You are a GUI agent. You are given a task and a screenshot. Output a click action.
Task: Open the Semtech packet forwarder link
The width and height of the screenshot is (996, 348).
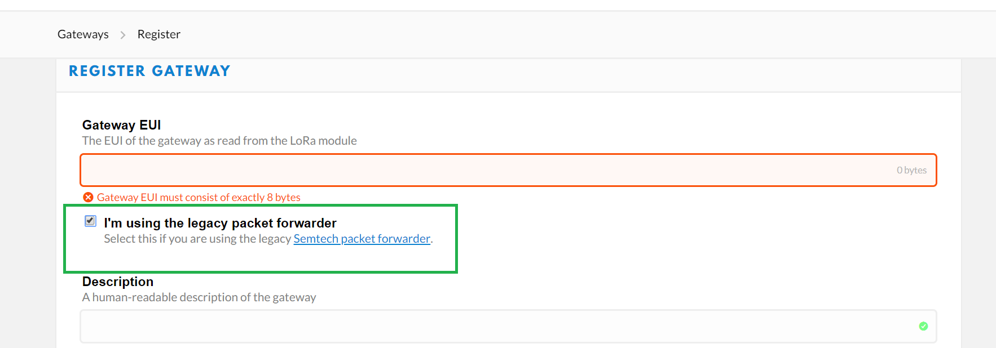point(362,239)
